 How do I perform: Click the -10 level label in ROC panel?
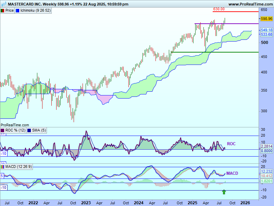tap(3, 153)
